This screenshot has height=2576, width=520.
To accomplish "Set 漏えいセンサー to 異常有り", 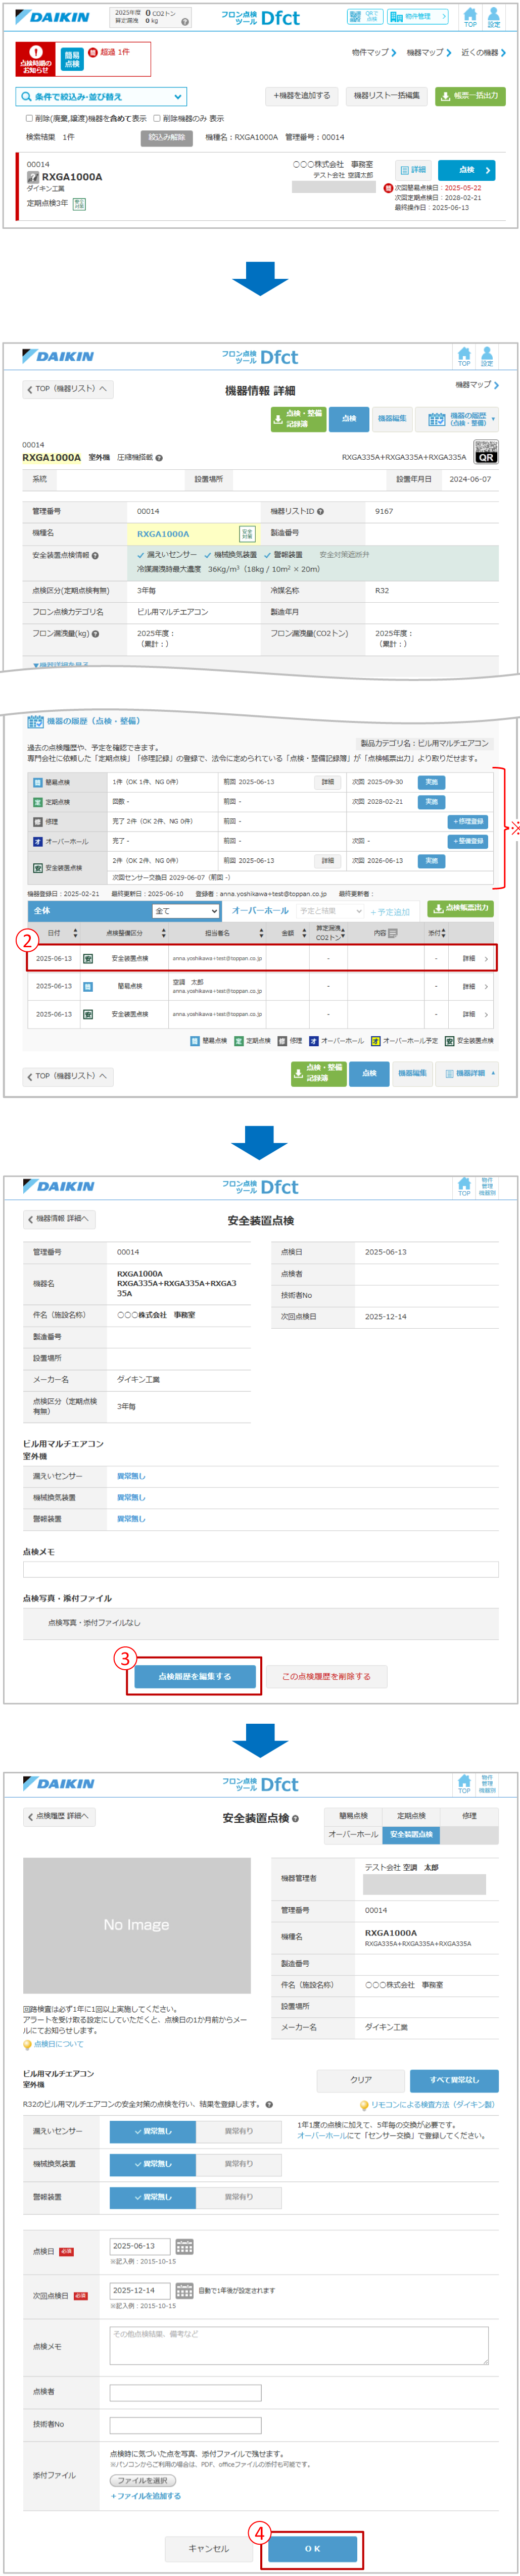I will tap(239, 2131).
